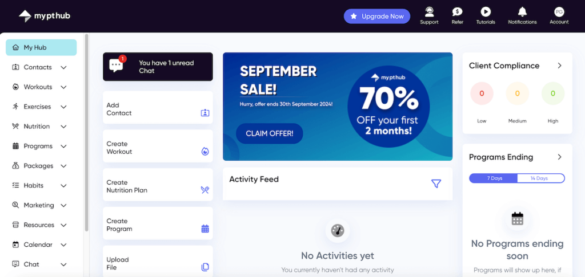Filter the Activity Feed
The image size is (585, 277).
[x=436, y=183]
